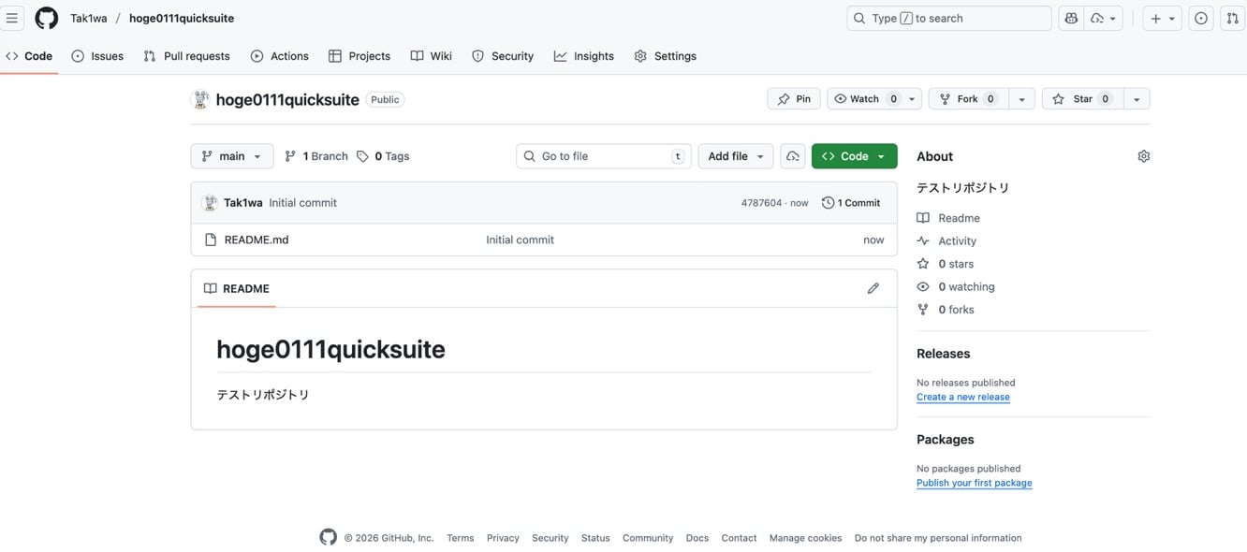
Task: Click the GitHub logo homepage icon
Action: (46, 18)
